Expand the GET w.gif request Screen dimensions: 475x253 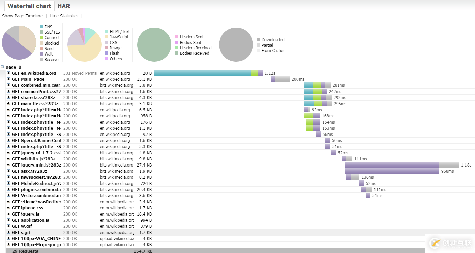pos(9,226)
